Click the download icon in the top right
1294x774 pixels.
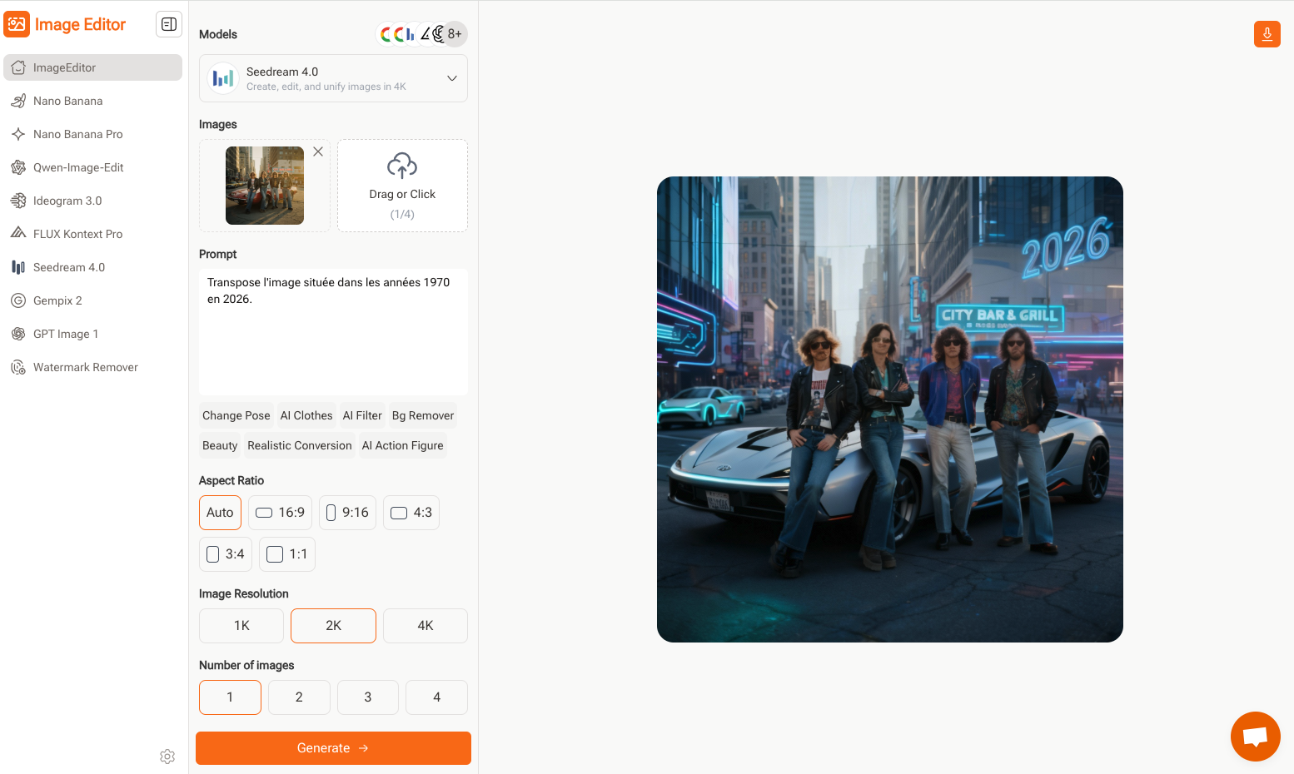point(1267,34)
